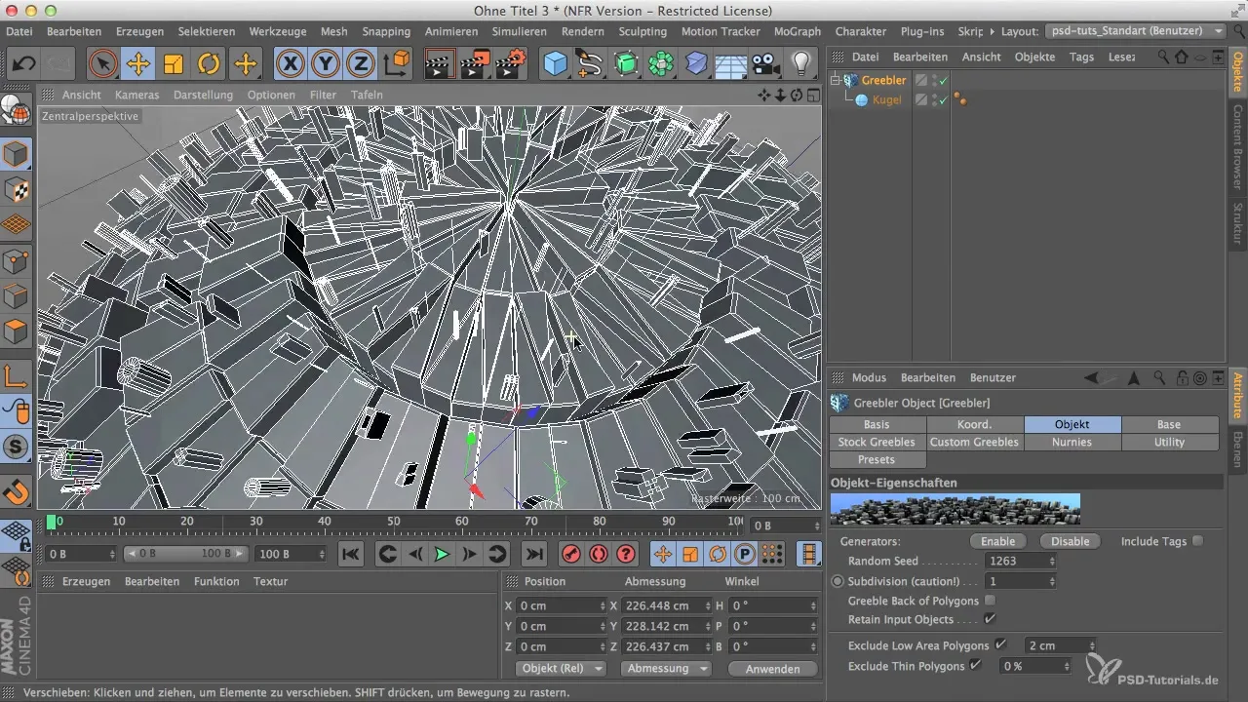This screenshot has height=702, width=1248.
Task: Open Koord. tab
Action: click(x=975, y=424)
